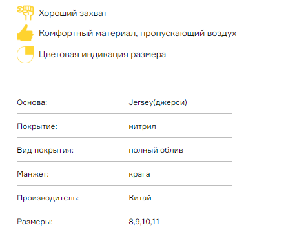The image size is (297, 241).
Task: Click the size color indication pie icon
Action: click(25, 55)
